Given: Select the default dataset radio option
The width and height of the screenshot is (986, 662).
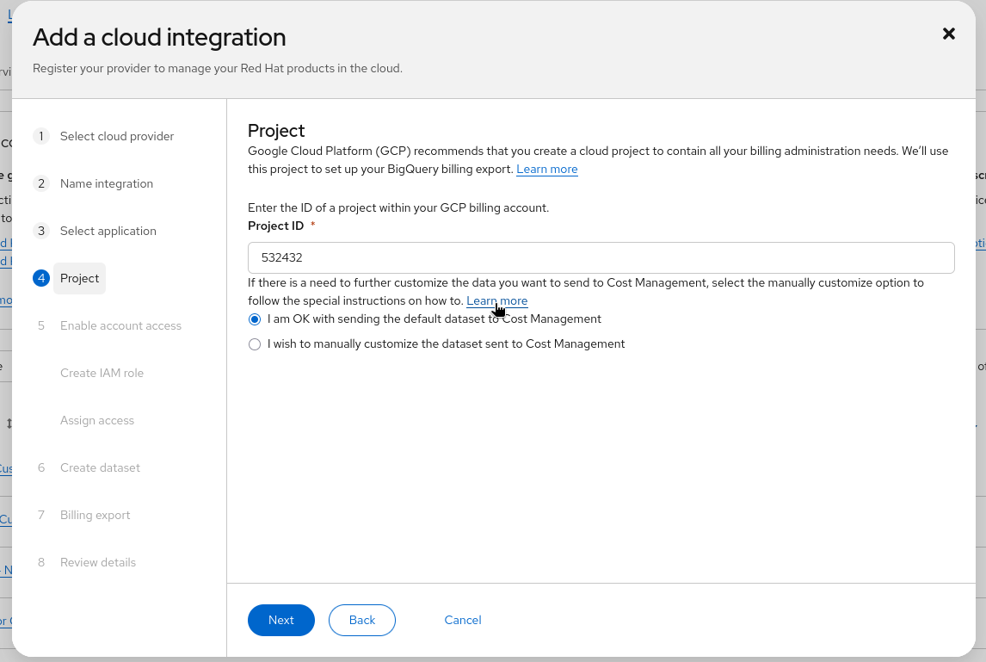Looking at the screenshot, I should 255,319.
